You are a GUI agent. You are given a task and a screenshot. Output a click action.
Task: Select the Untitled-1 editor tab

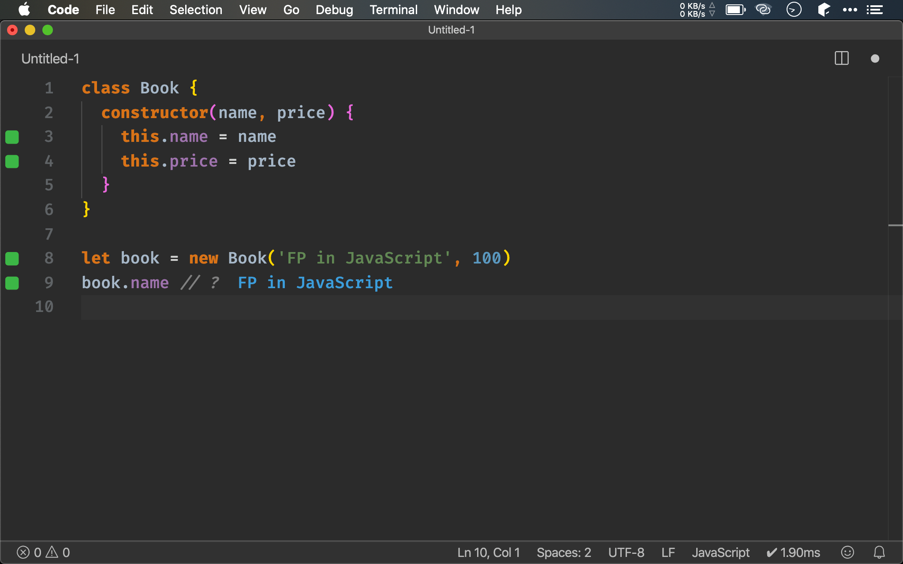point(50,59)
